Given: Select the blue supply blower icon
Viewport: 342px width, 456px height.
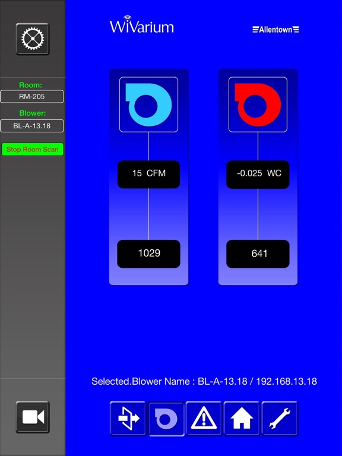Looking at the screenshot, I should pos(148,104).
